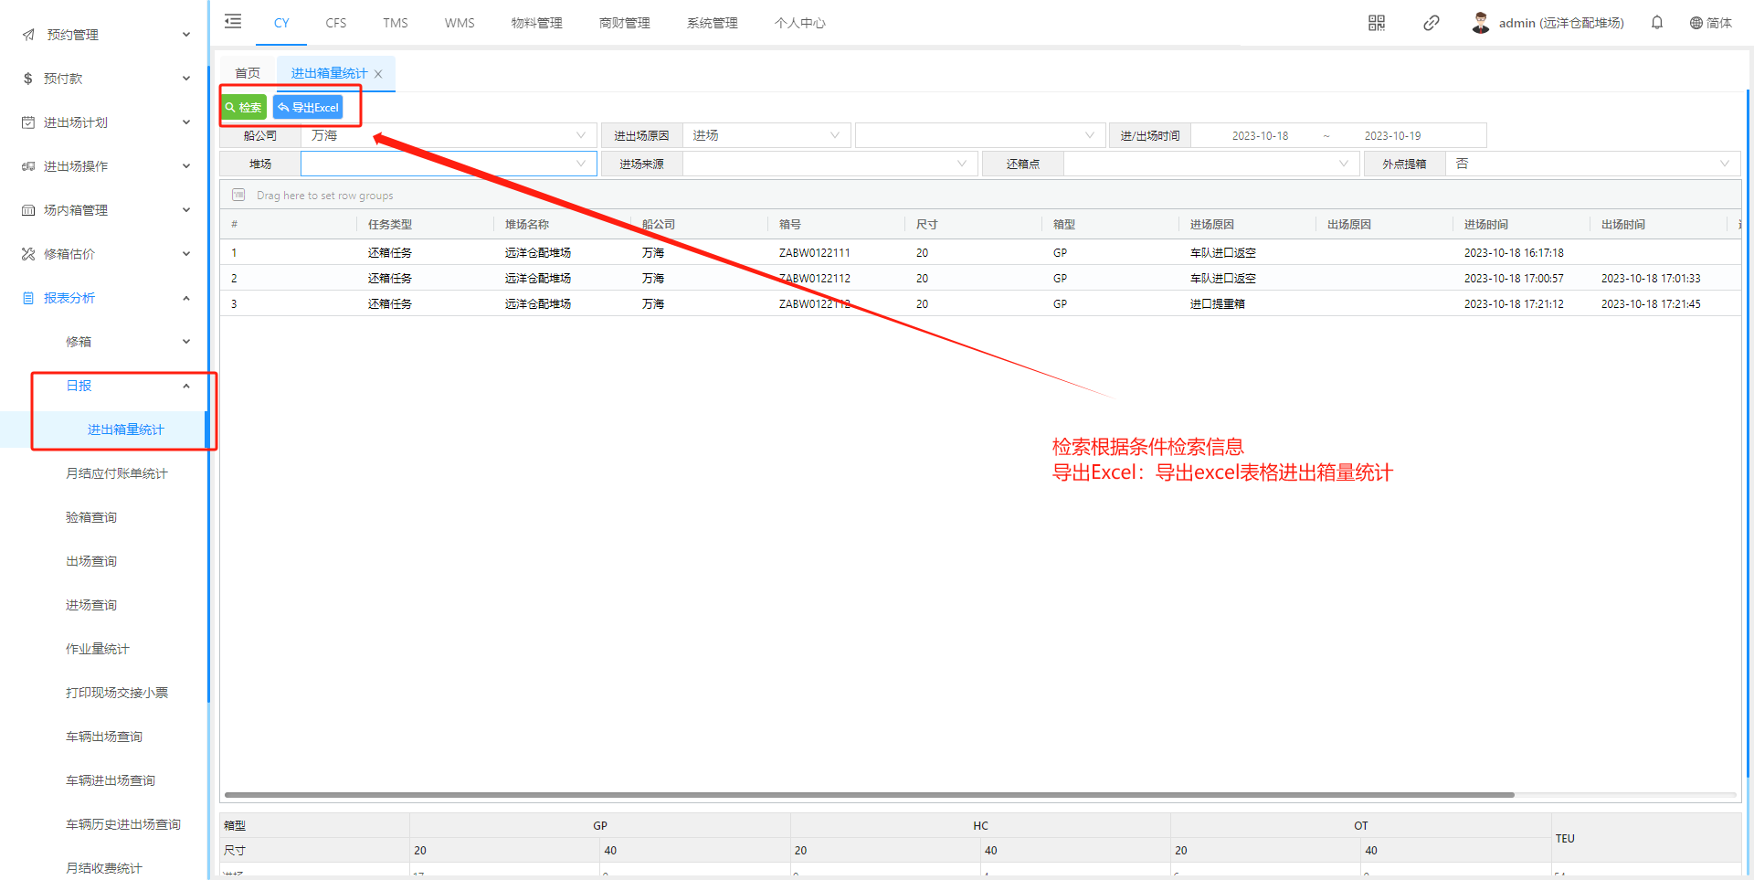1754x880 pixels.
Task: Click the green 检索 search button
Action: click(244, 107)
